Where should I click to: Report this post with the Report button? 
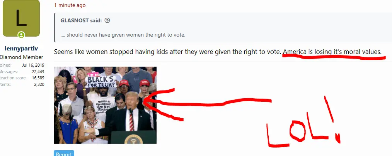[x=64, y=154]
